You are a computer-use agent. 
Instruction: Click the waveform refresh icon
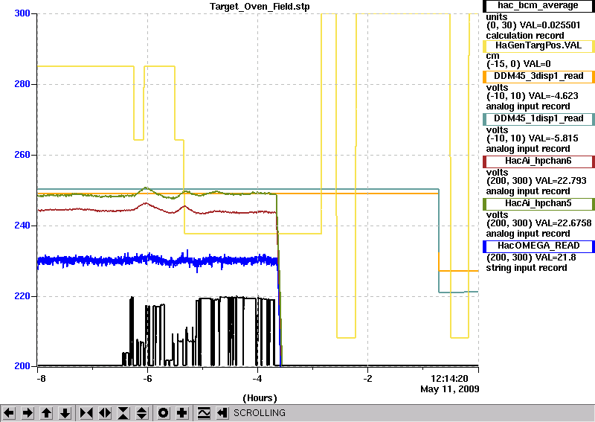(204, 413)
